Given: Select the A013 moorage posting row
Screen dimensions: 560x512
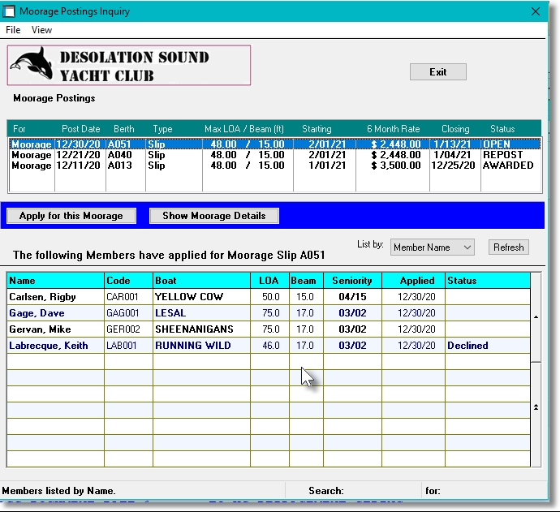Looking at the screenshot, I should coord(274,166).
